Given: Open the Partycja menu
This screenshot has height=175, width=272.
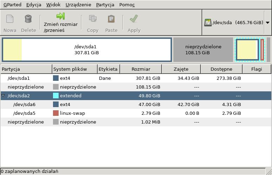Looking at the screenshot, I should (105, 5).
